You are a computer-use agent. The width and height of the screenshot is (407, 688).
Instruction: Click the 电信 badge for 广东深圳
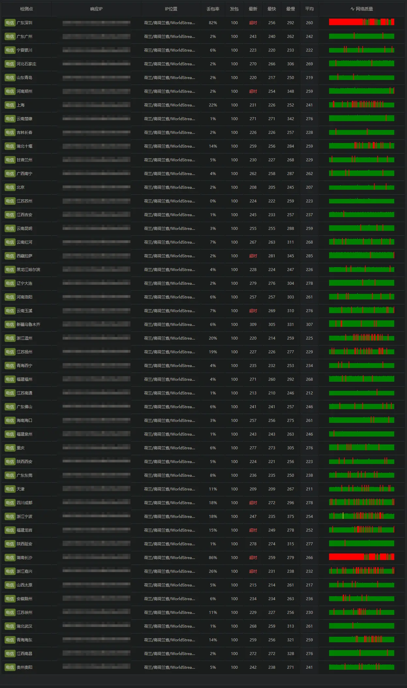click(10, 23)
